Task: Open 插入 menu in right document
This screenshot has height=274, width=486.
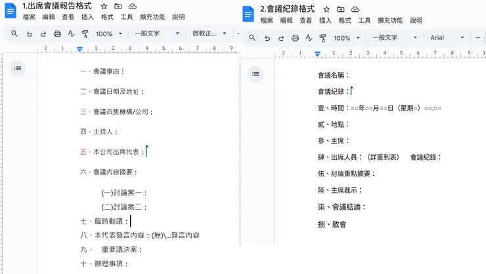Action: tap(326, 20)
